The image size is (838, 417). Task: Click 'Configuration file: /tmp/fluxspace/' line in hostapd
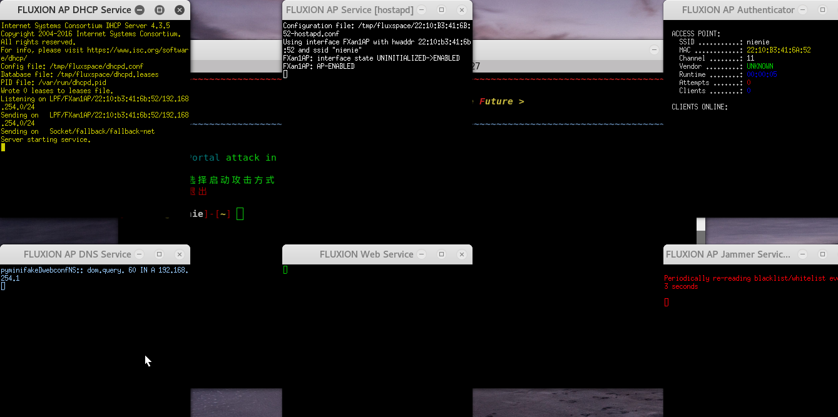tap(377, 26)
